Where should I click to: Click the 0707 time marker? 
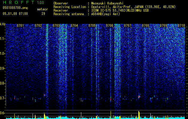(x=128, y=26)
